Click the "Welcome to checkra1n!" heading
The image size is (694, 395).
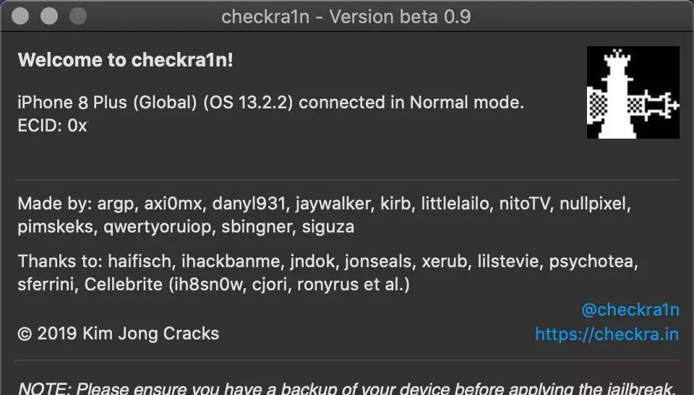point(125,60)
